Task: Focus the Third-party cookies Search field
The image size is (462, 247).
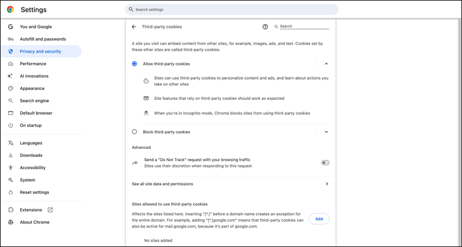Action: click(x=305, y=26)
